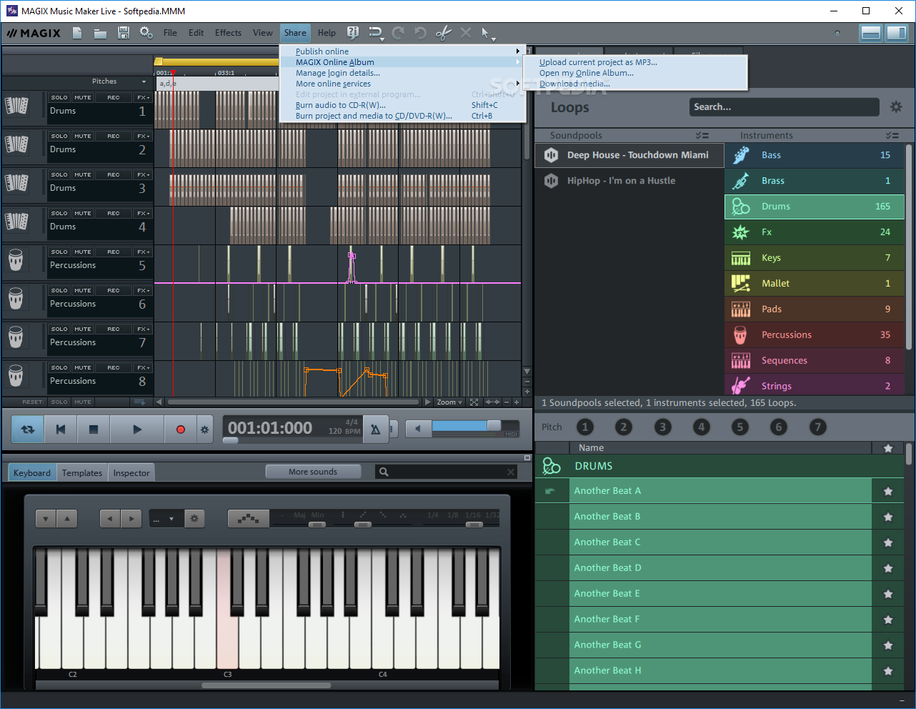Viewport: 916px width, 709px height.
Task: Stop playback with the Stop button
Action: pos(93,430)
